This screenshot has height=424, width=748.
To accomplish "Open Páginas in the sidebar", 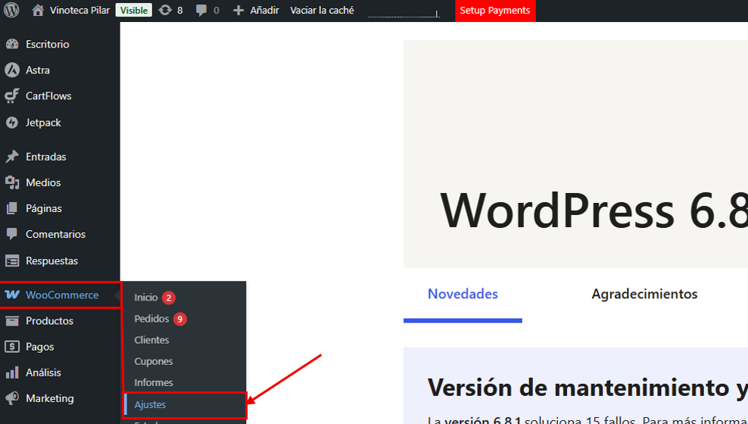I will (x=43, y=208).
